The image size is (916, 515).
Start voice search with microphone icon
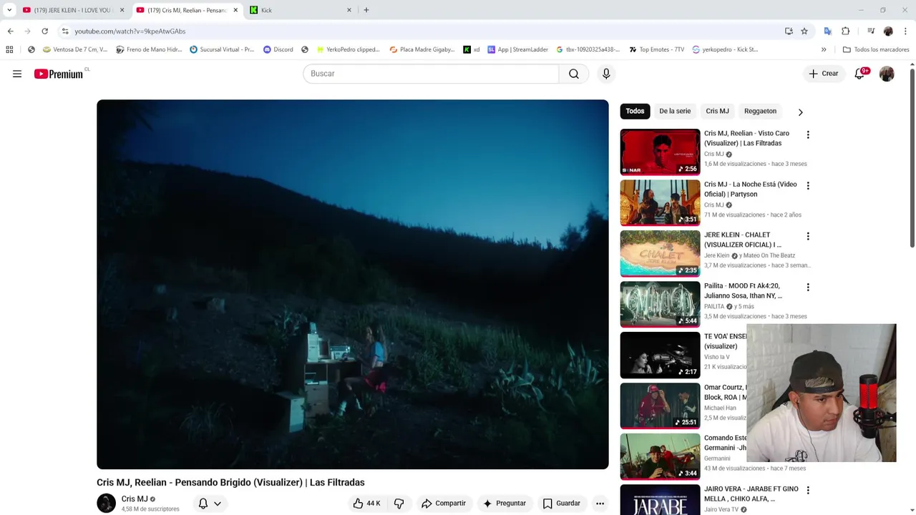(x=606, y=74)
